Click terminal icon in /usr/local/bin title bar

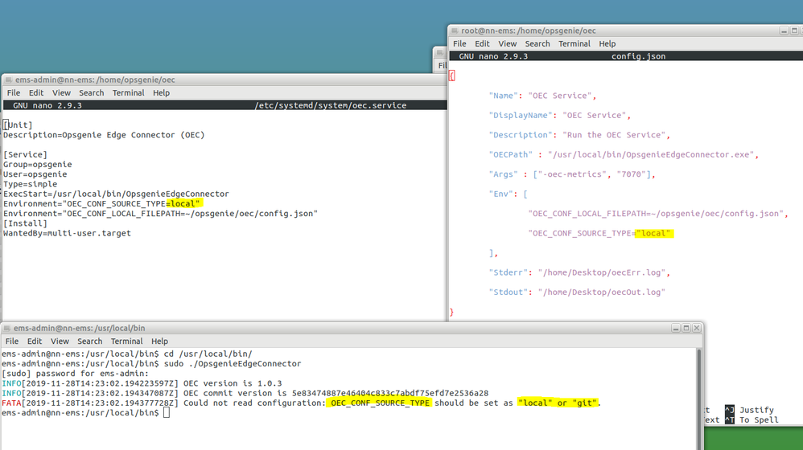pyautogui.click(x=7, y=329)
